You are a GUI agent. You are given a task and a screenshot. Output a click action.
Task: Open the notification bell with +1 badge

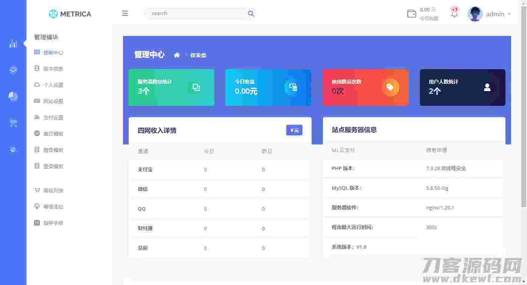coord(454,14)
